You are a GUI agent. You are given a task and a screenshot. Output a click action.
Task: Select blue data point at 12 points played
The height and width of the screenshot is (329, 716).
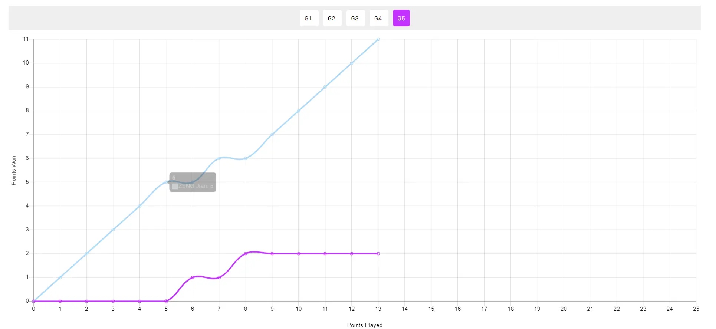[352, 63]
